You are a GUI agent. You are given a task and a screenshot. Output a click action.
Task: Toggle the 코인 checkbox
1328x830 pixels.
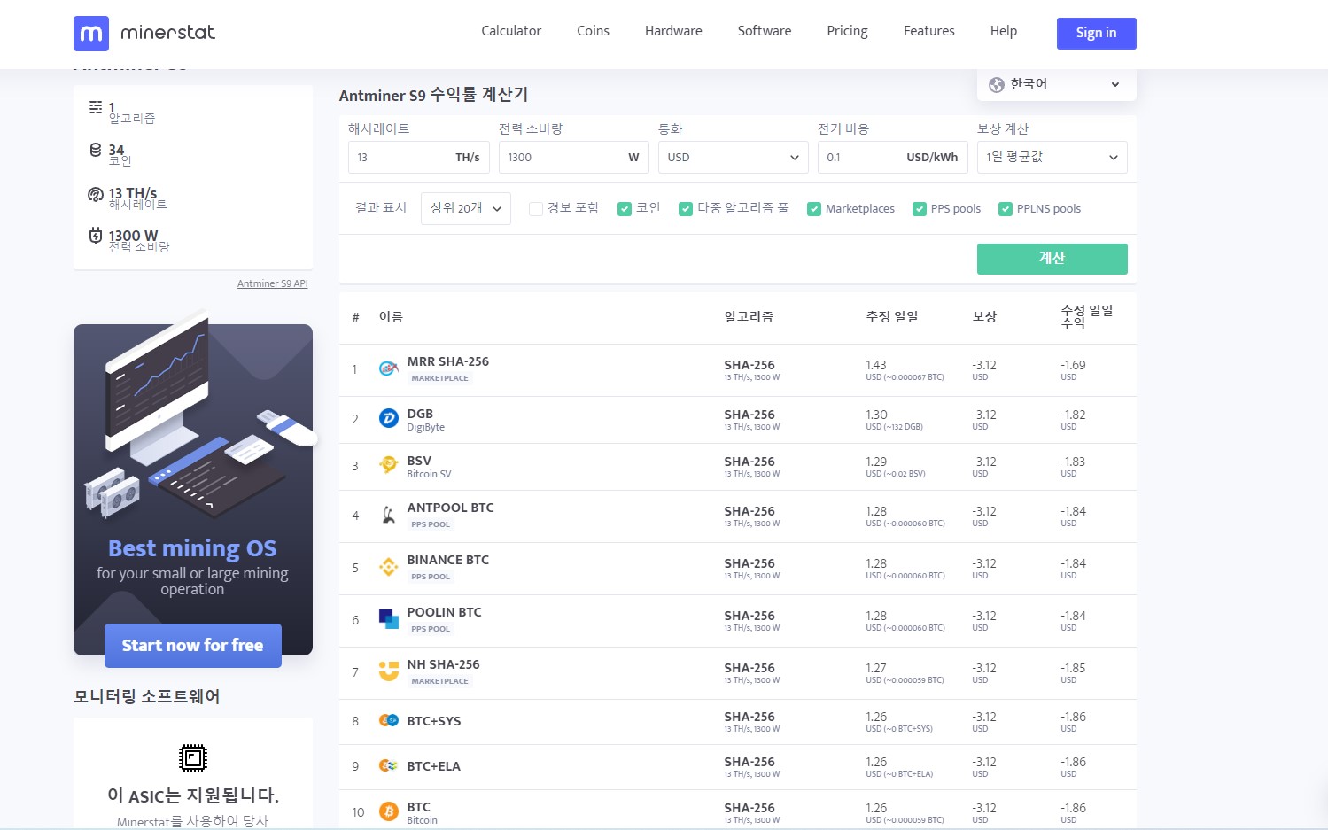[x=625, y=209]
